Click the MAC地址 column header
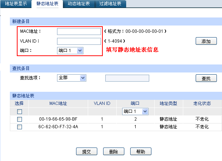Image resolution: width=222 pixels, height=161 pixels. click(58, 103)
